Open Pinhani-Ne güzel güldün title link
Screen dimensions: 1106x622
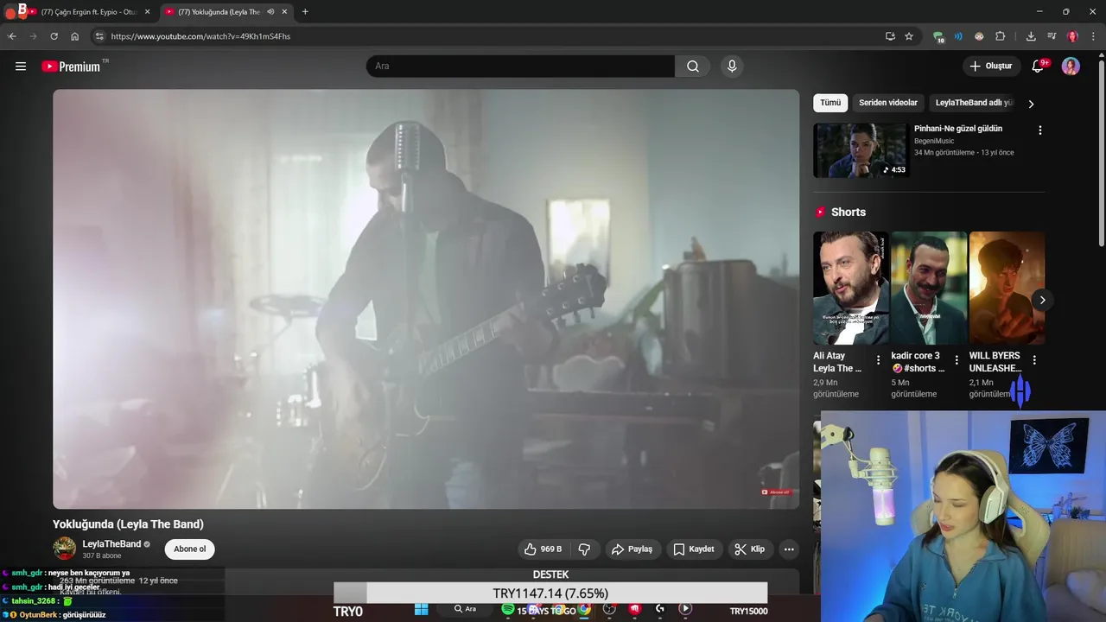pos(958,129)
